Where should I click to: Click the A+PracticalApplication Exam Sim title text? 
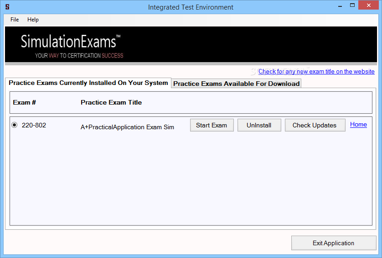tap(127, 127)
